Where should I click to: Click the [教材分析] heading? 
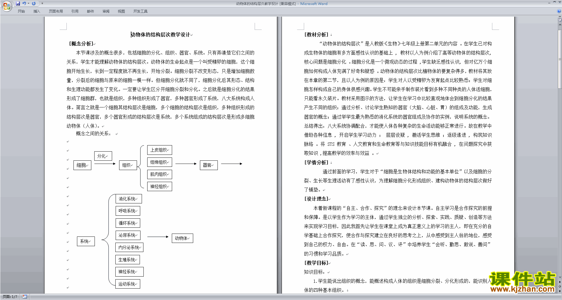point(316,35)
